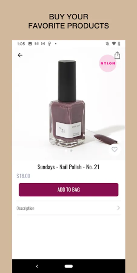Tap the Wi-Fi status icon
Image resolution: width=137 pixels, height=273 pixels.
(x=114, y=44)
